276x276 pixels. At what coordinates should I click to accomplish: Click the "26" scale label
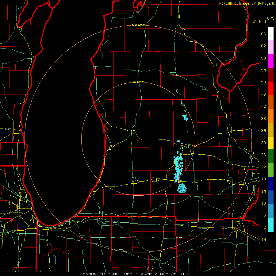[263, 155]
